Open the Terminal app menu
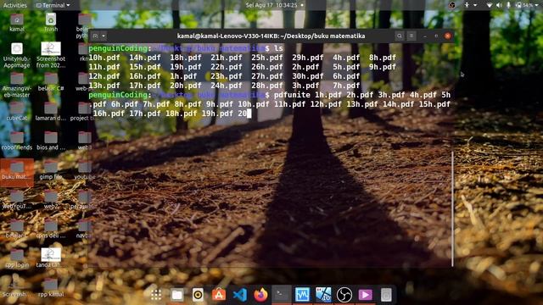This screenshot has height=305, width=543. (53, 5)
